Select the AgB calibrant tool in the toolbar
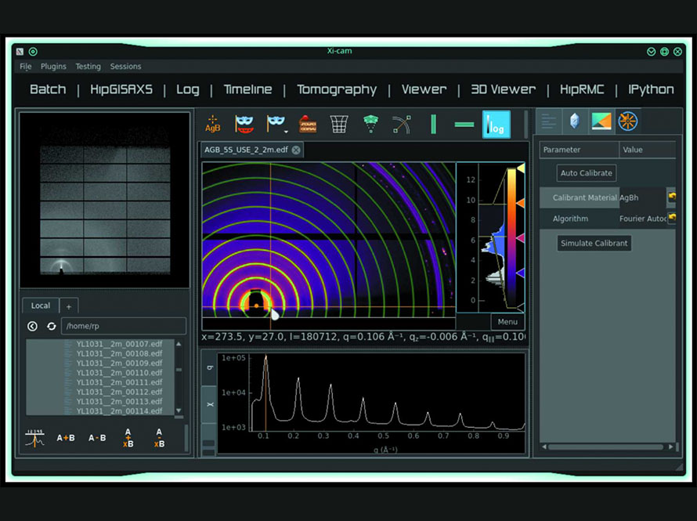 point(212,123)
